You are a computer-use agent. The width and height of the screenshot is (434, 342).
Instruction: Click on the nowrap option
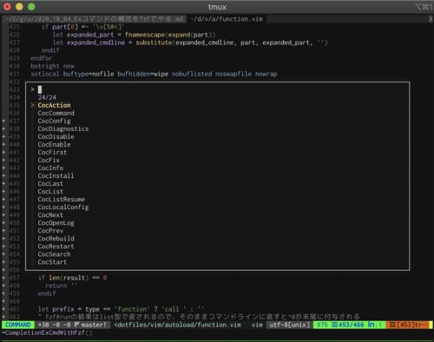click(266, 74)
